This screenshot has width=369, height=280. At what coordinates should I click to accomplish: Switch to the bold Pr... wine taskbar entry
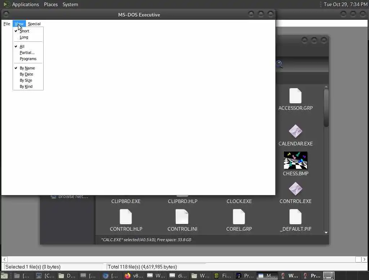click(x=311, y=276)
